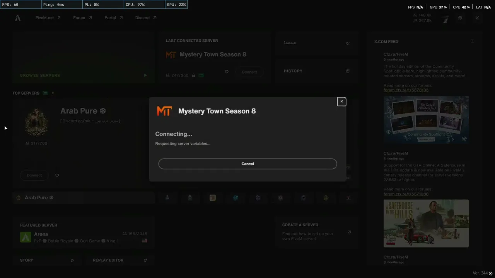Cancel the Mystery Town connection attempt
Viewport: 495px width, 278px height.
[x=247, y=164]
